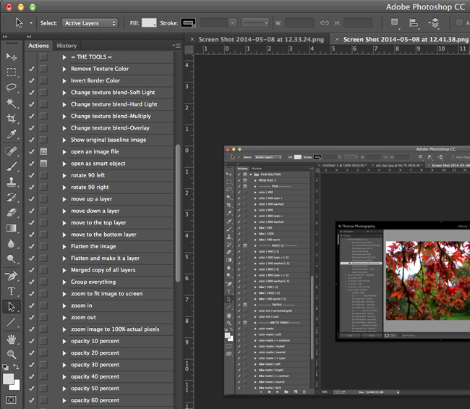The height and width of the screenshot is (409, 470).
Task: Select the Pen tool
Action: pyautogui.click(x=12, y=276)
